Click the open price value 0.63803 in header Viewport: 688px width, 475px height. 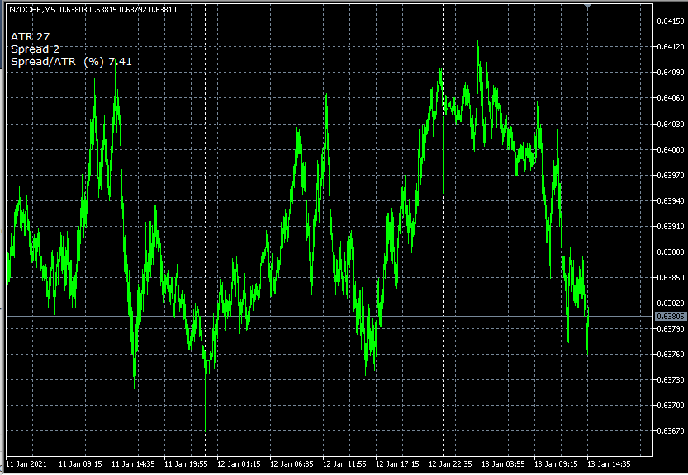[x=74, y=10]
